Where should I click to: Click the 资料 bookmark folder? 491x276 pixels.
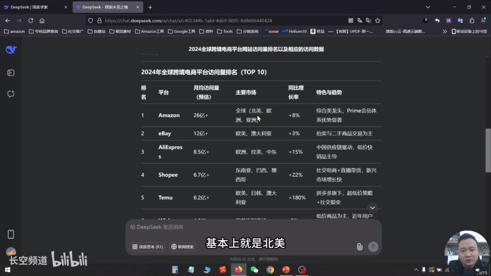click(x=206, y=31)
